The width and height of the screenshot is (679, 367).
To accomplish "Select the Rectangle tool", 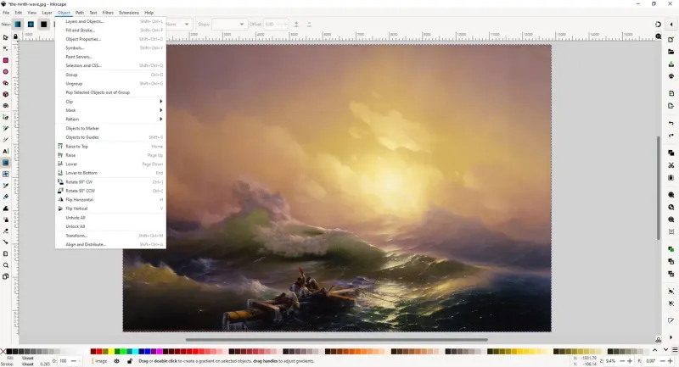I will (x=6, y=60).
